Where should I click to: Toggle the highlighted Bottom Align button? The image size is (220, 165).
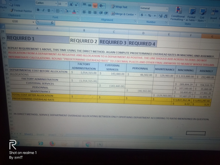click(95, 5)
